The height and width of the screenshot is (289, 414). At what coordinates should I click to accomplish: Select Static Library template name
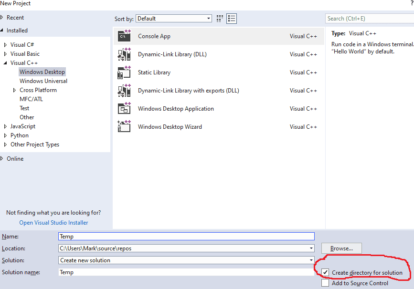pos(154,72)
